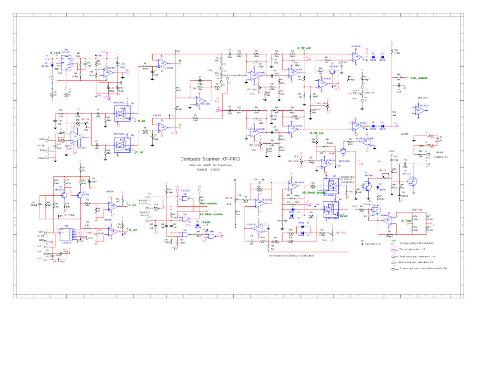477x369 pixels.
Task: Click the 'Top connector pins 1-17' legend entry
Action: pyautogui.click(x=412, y=250)
